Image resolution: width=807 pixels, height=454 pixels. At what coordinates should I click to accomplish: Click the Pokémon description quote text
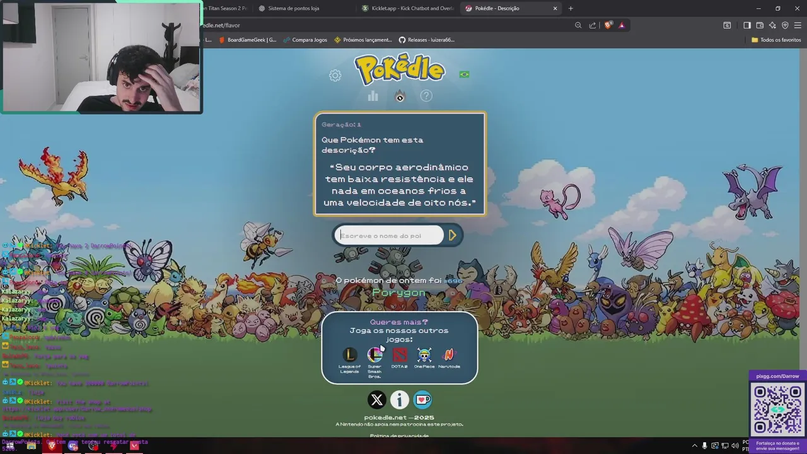(400, 185)
